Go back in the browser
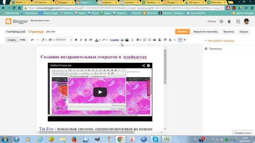Viewport: 255px width, 143px height. coord(3,8)
